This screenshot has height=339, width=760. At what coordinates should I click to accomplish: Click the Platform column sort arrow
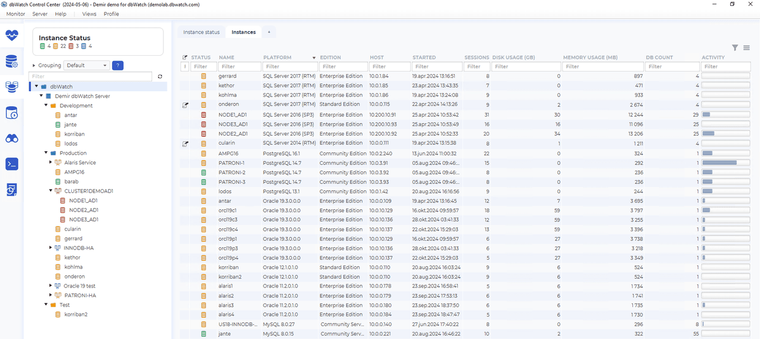point(314,58)
